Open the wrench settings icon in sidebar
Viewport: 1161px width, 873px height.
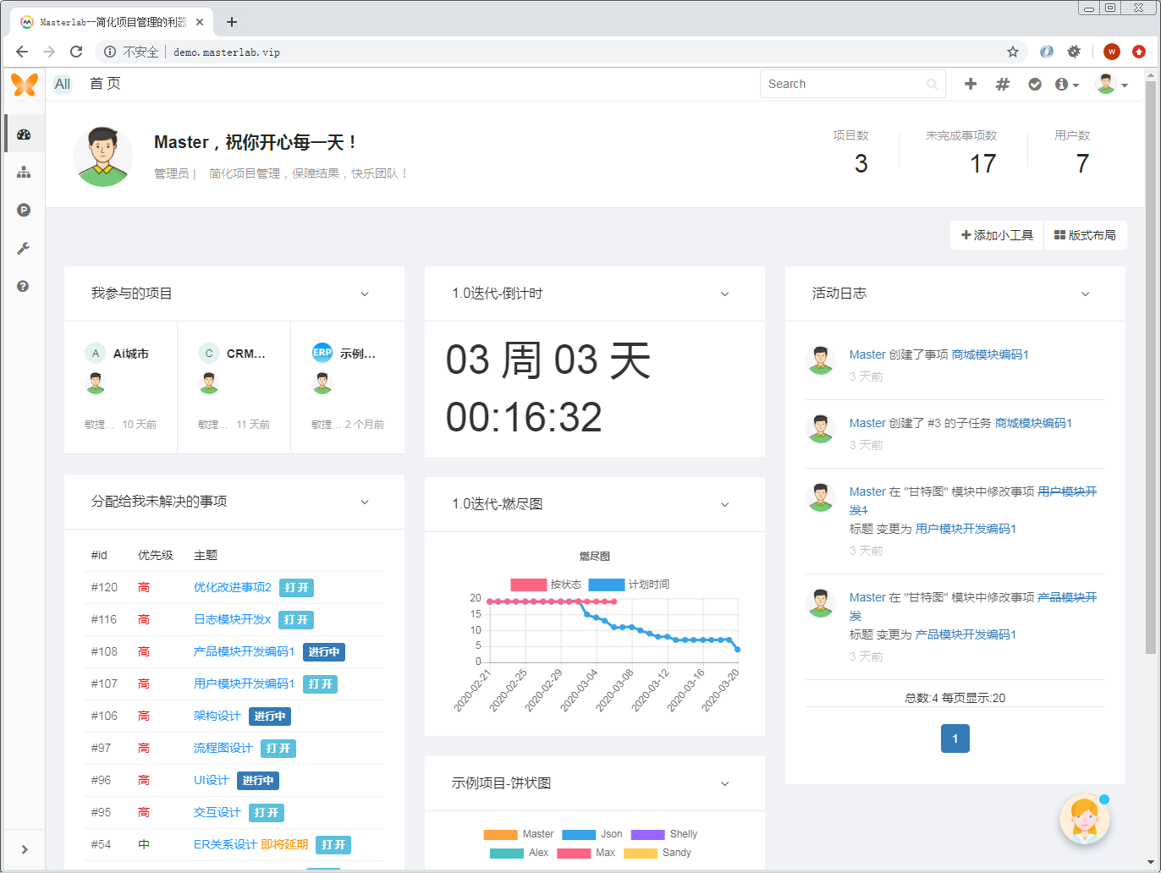pyautogui.click(x=24, y=248)
